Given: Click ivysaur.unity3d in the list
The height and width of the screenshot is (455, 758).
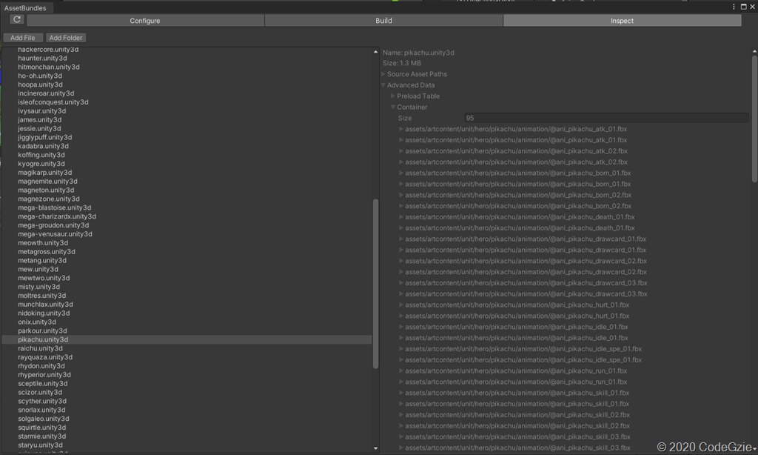Looking at the screenshot, I should 42,111.
